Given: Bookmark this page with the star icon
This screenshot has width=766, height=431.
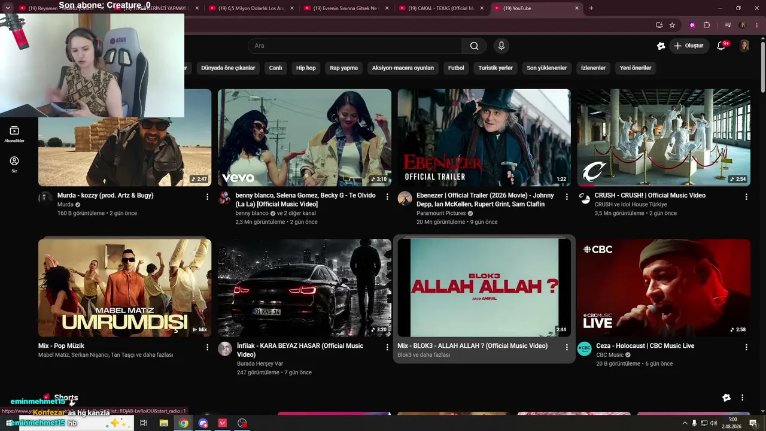Looking at the screenshot, I should [672, 25].
